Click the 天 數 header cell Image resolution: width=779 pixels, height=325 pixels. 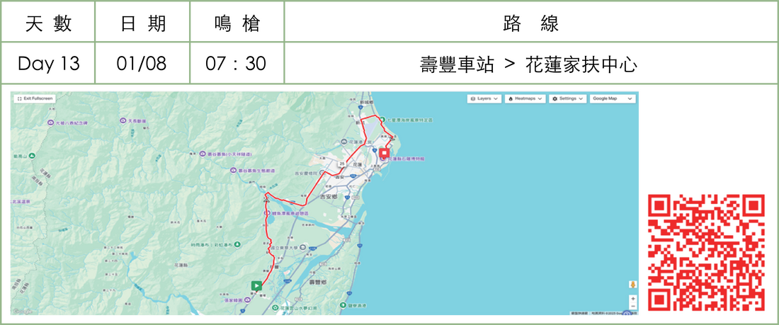coord(48,23)
